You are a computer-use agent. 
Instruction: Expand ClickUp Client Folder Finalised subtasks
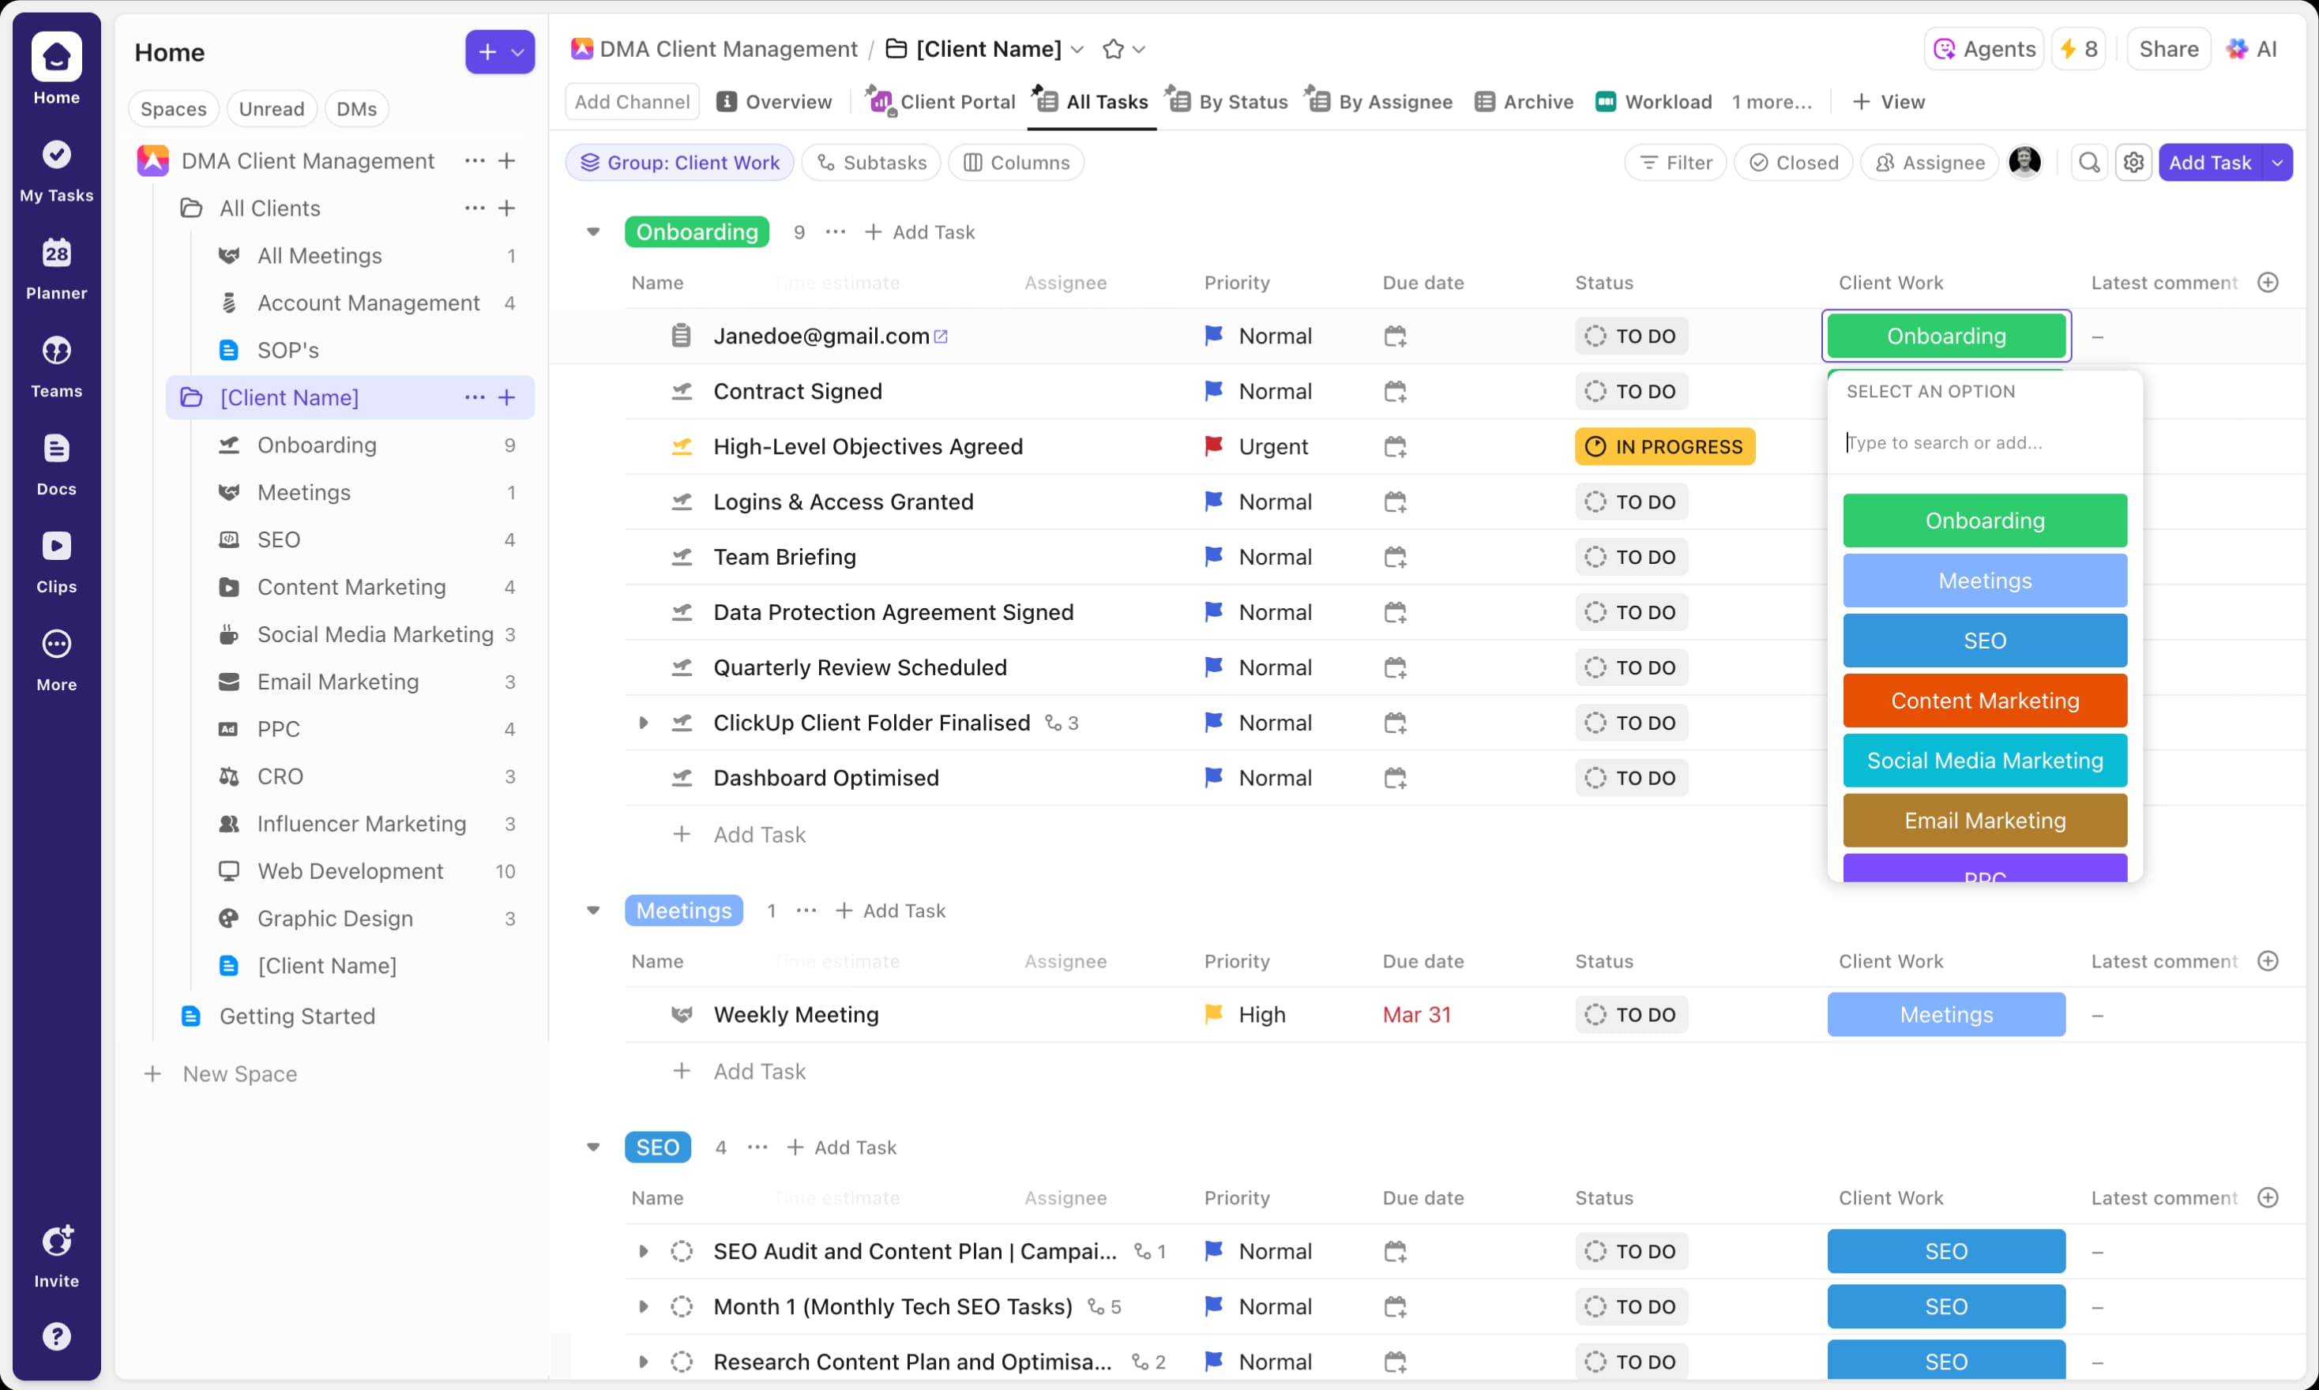644,722
